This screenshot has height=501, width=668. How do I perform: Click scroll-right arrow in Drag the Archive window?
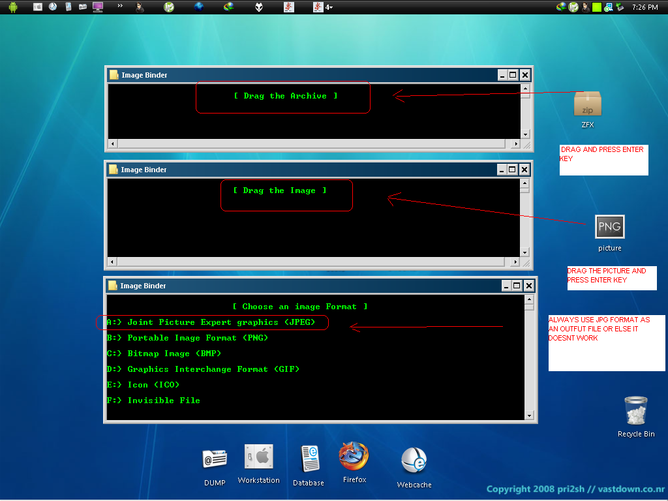[516, 144]
